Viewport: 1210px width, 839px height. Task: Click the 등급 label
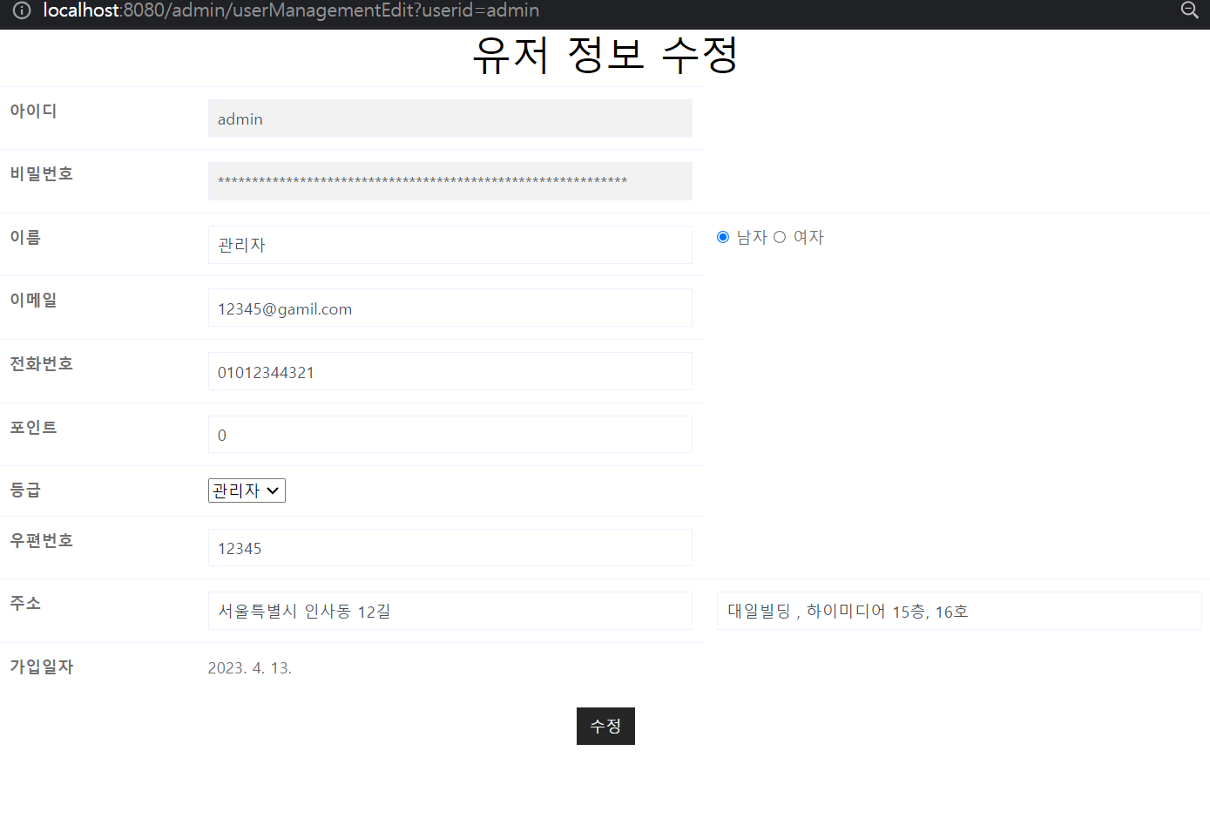[25, 490]
